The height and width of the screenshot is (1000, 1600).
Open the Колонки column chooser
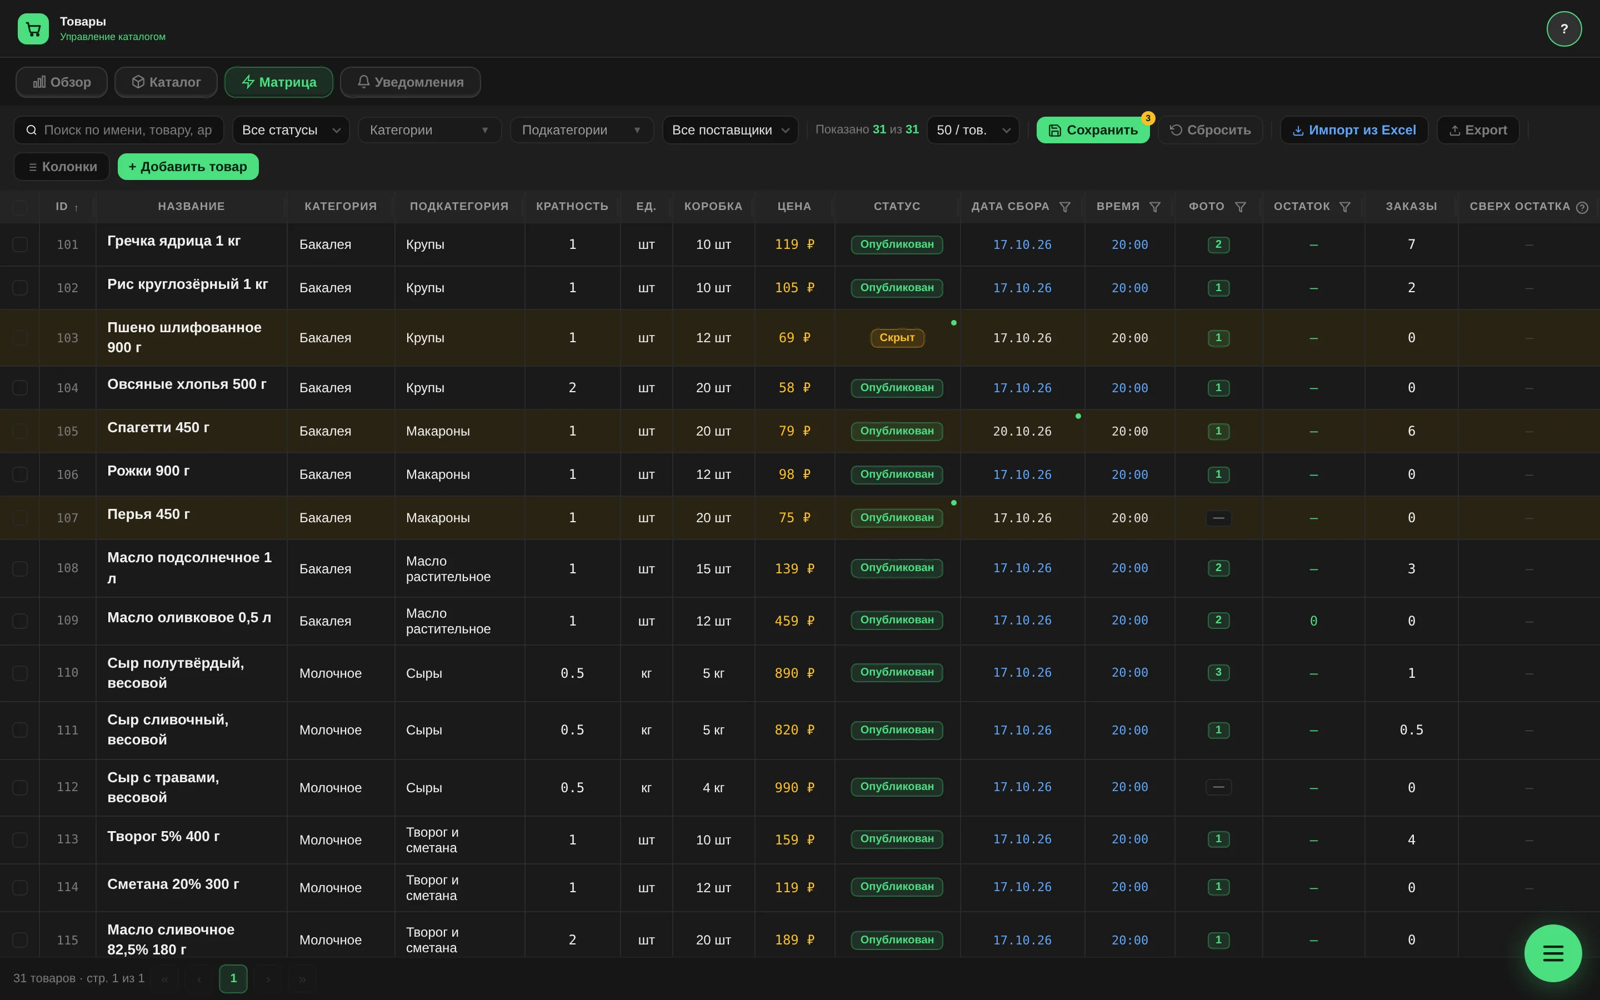(62, 167)
